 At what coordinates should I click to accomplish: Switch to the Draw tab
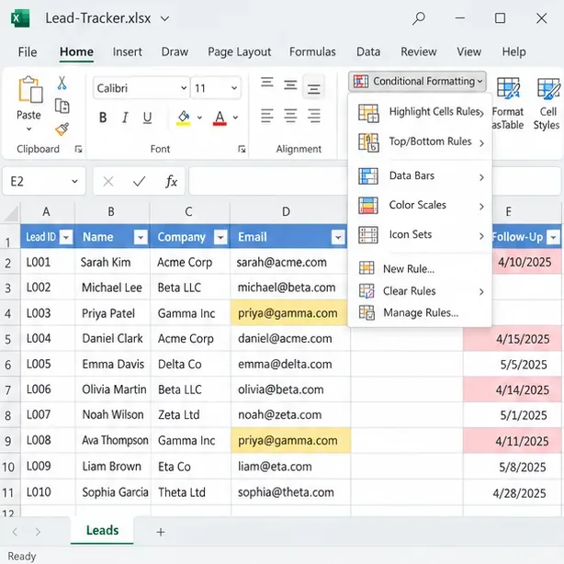(x=175, y=51)
